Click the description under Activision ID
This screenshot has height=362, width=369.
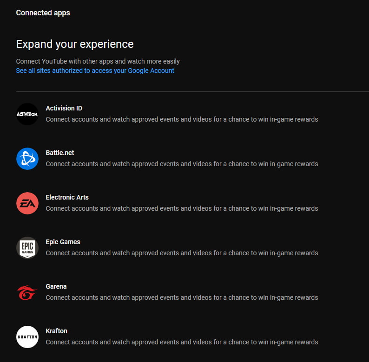tap(182, 119)
